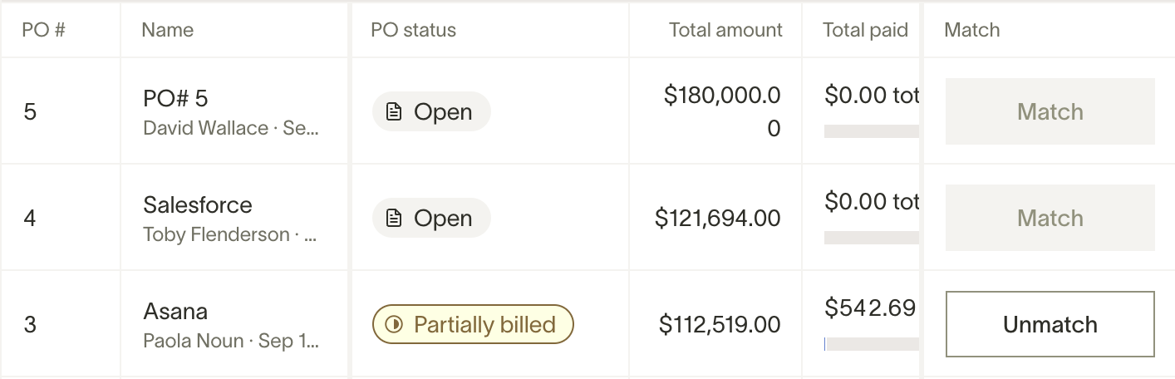Sort by the PO # column header

point(44,30)
